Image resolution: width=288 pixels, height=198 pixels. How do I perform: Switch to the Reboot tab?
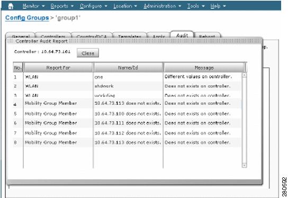click(x=207, y=36)
